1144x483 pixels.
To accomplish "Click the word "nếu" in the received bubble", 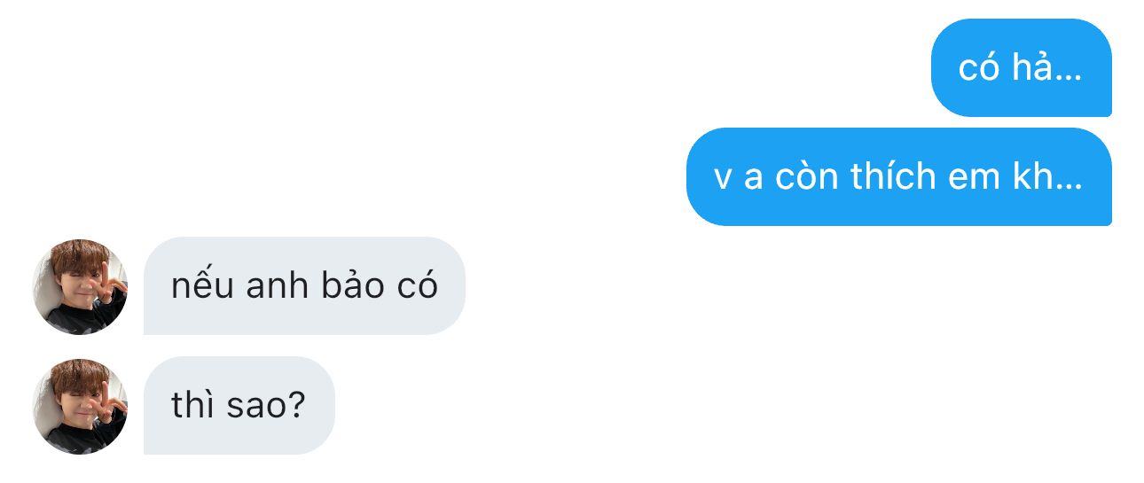I will 200,285.
